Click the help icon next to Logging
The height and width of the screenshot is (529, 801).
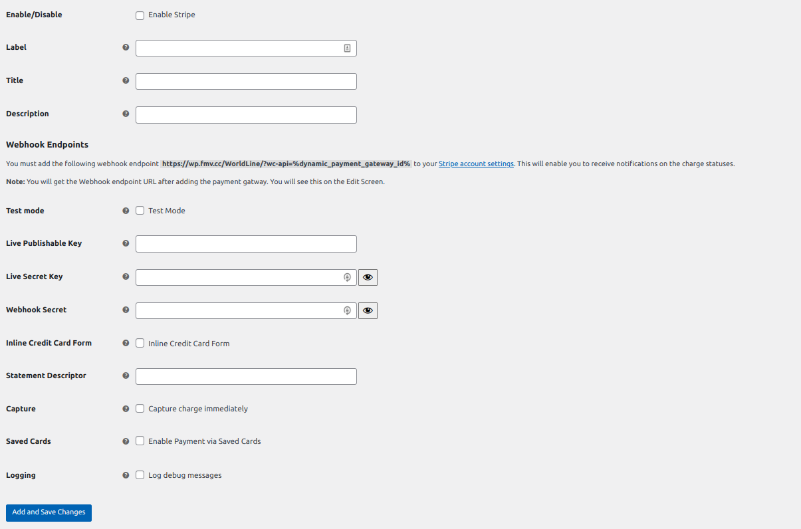126,476
